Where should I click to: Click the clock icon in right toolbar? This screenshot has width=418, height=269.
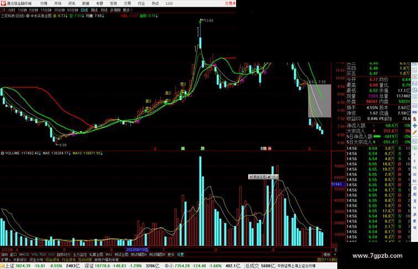click(x=415, y=90)
